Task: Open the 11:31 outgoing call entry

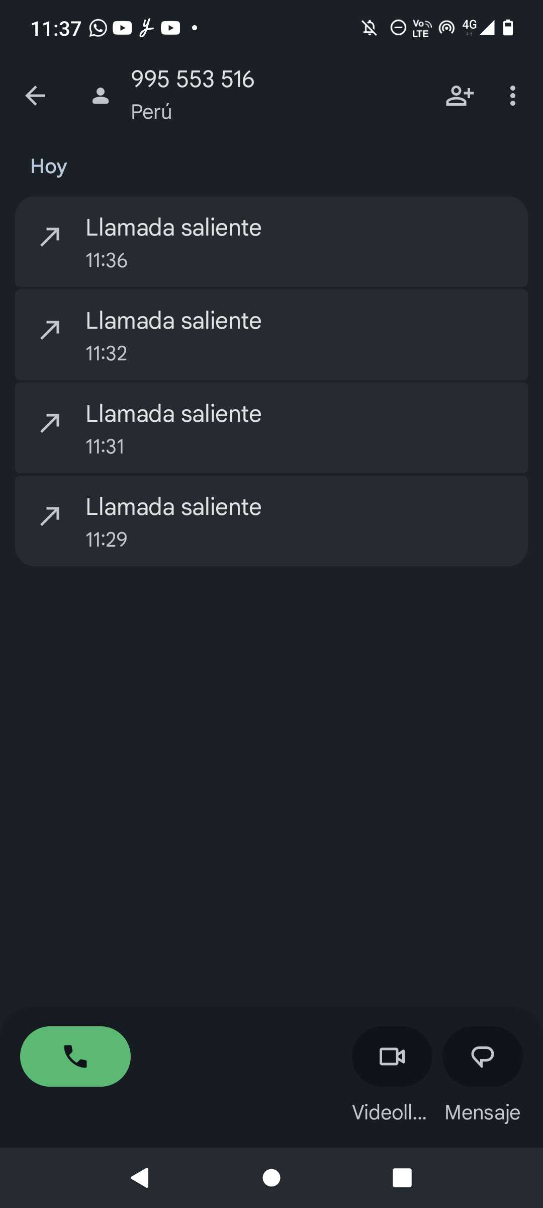Action: [271, 428]
